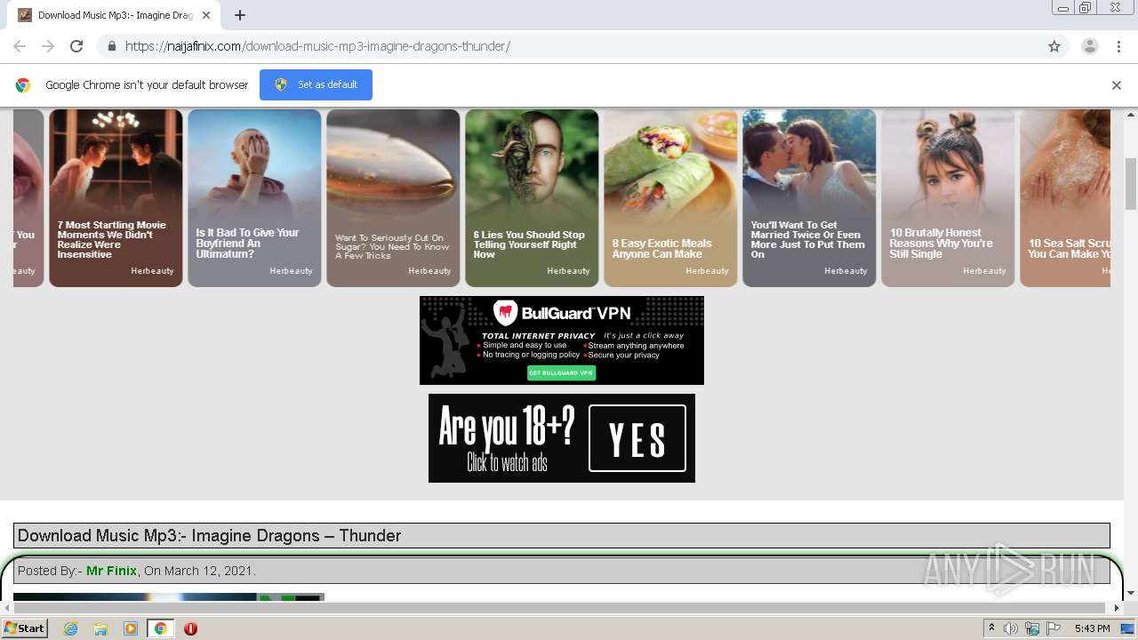This screenshot has height=640, width=1138.
Task: Click the Imagine Dragons Thunder post title
Action: (210, 535)
